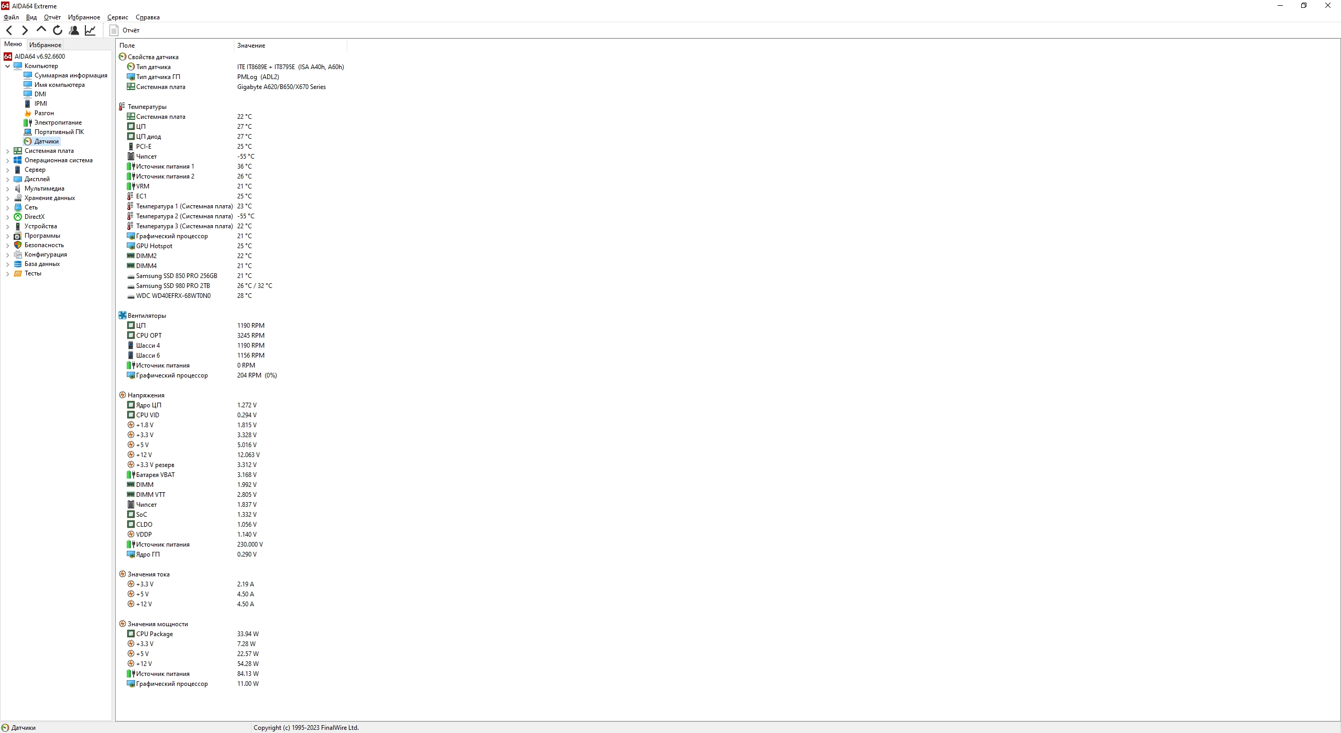The image size is (1341, 733).
Task: Click the Refresh toolbar icon
Action: [x=58, y=30]
